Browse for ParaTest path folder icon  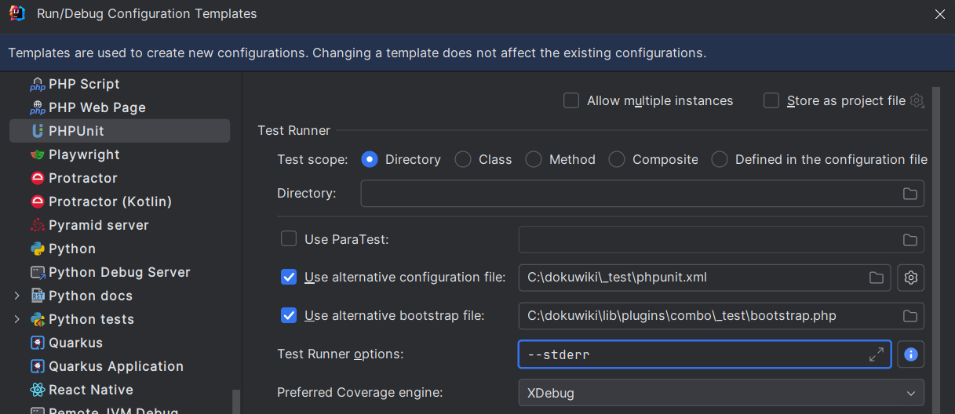click(909, 240)
